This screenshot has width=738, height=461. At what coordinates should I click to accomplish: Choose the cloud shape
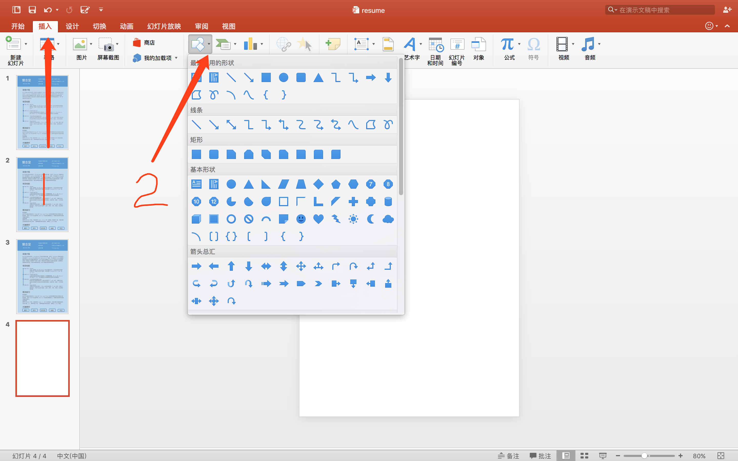[x=388, y=219]
